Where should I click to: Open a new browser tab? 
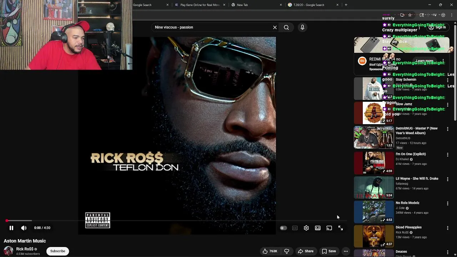tap(346, 5)
